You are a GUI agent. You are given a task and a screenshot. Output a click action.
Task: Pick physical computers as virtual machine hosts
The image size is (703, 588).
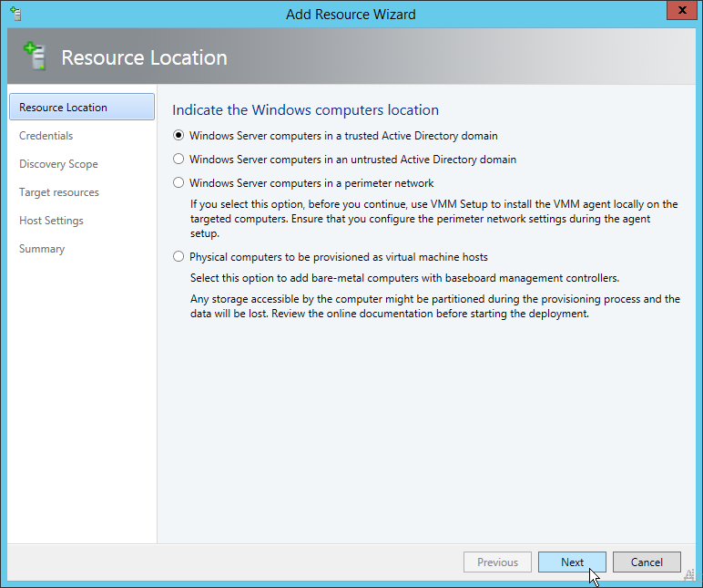pyautogui.click(x=178, y=257)
